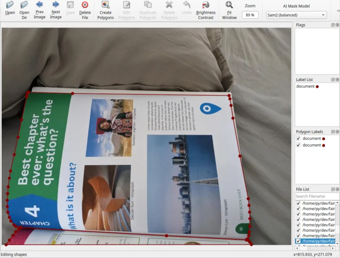Screen dimensions: 340x258
Task: Go to the previous image
Action: pos(40,5)
